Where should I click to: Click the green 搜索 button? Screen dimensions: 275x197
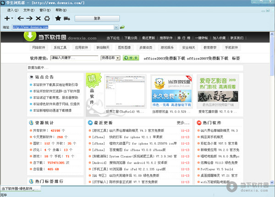[x=131, y=58]
